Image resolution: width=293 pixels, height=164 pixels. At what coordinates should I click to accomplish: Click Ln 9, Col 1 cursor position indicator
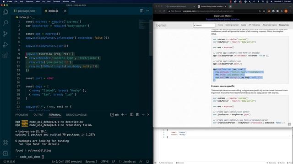(x=67, y=162)
